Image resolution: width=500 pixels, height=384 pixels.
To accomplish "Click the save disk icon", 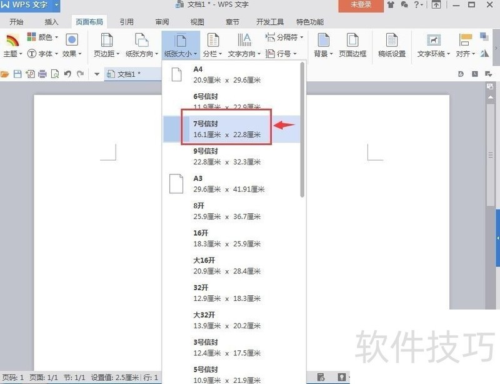I will (17, 74).
